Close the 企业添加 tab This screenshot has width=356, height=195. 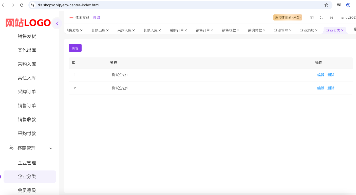(x=316, y=30)
